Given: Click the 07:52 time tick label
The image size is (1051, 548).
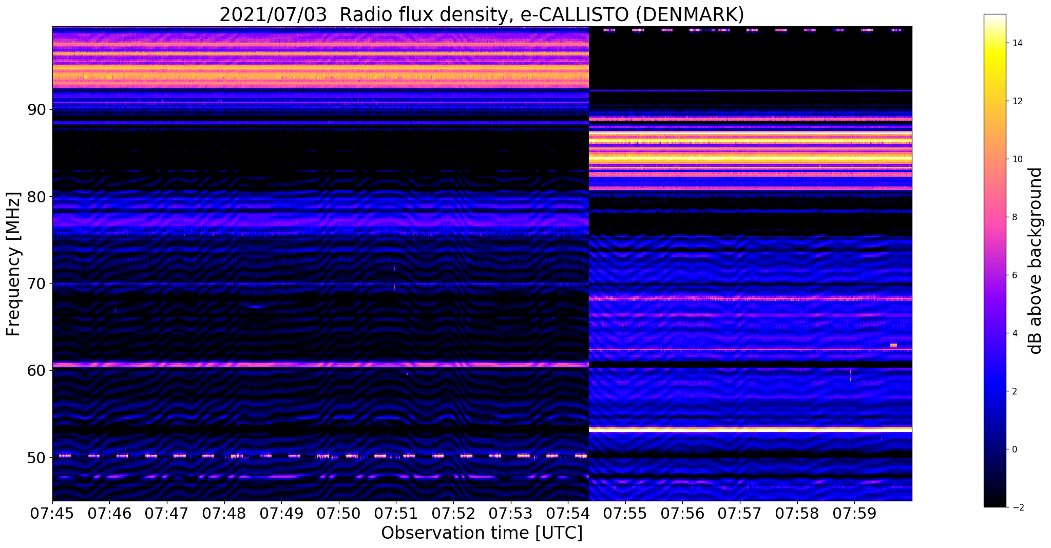Looking at the screenshot, I should (x=453, y=513).
